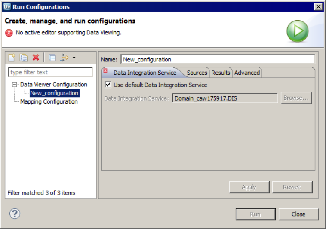Focus the type filter text box
The height and width of the screenshot is (229, 326).
tap(51, 72)
